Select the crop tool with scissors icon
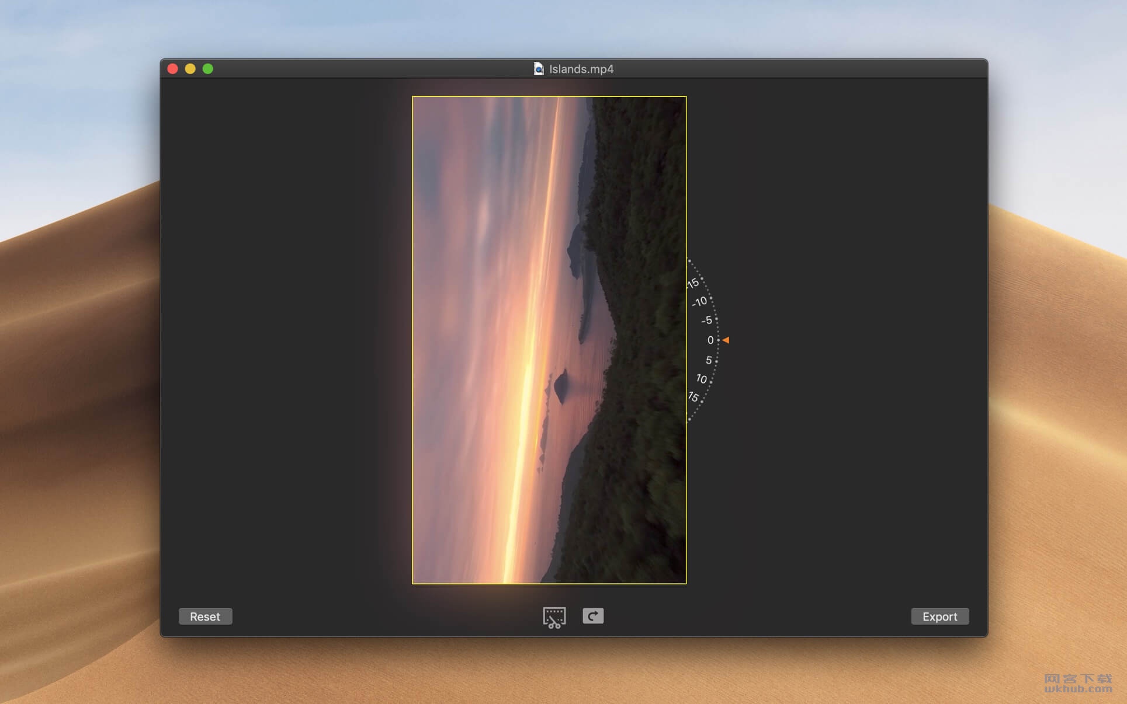Image resolution: width=1127 pixels, height=704 pixels. coord(554,617)
